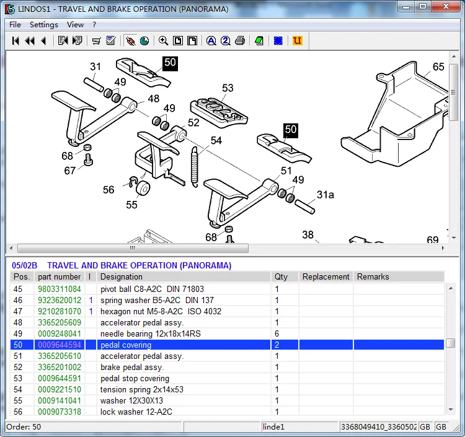Open the View menu
This screenshot has height=437, width=465.
point(75,25)
